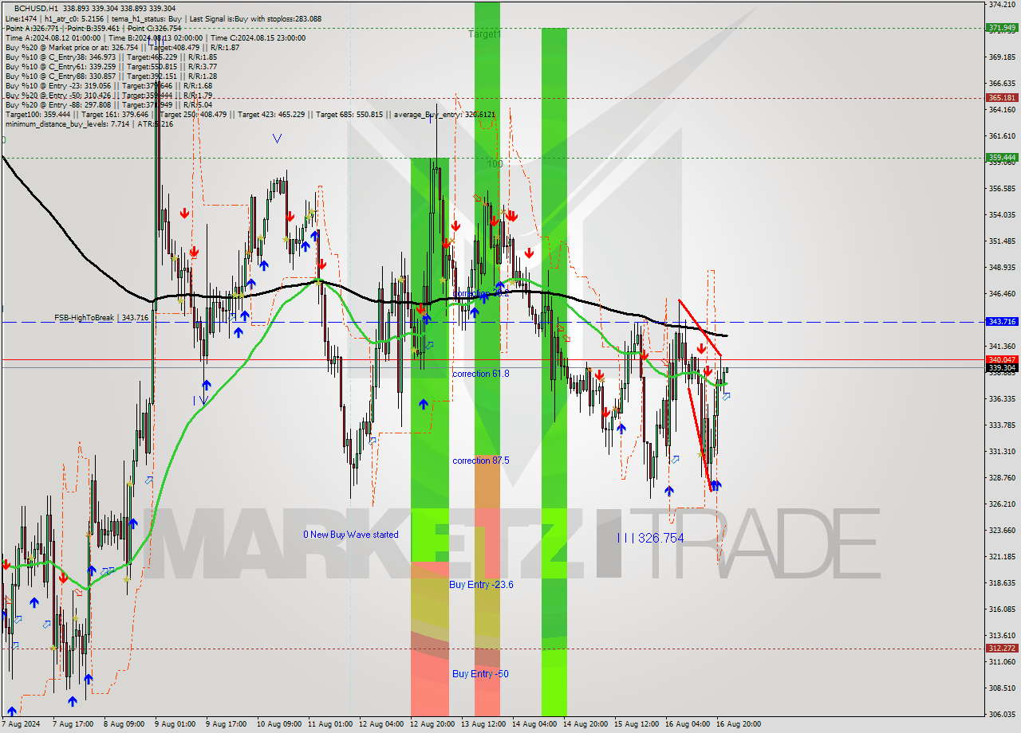Click the 'I I I 326.754' wave label
The height and width of the screenshot is (733, 1021).
651,539
